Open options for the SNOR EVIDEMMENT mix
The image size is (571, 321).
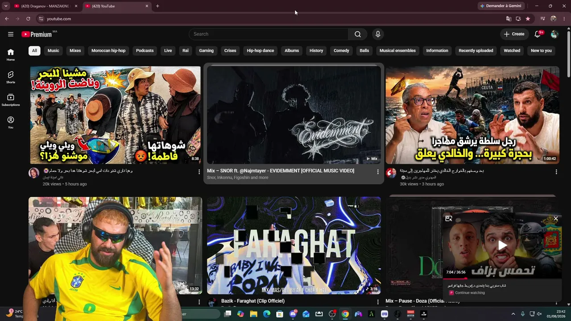pyautogui.click(x=378, y=172)
